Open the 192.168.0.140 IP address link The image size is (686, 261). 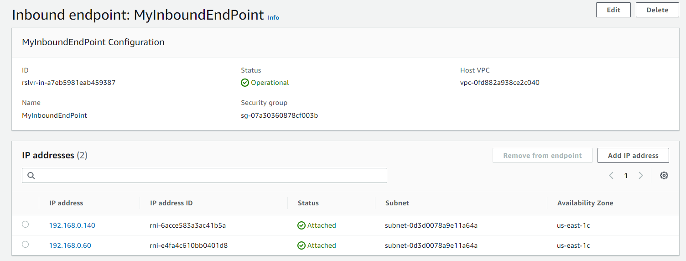[72, 225]
